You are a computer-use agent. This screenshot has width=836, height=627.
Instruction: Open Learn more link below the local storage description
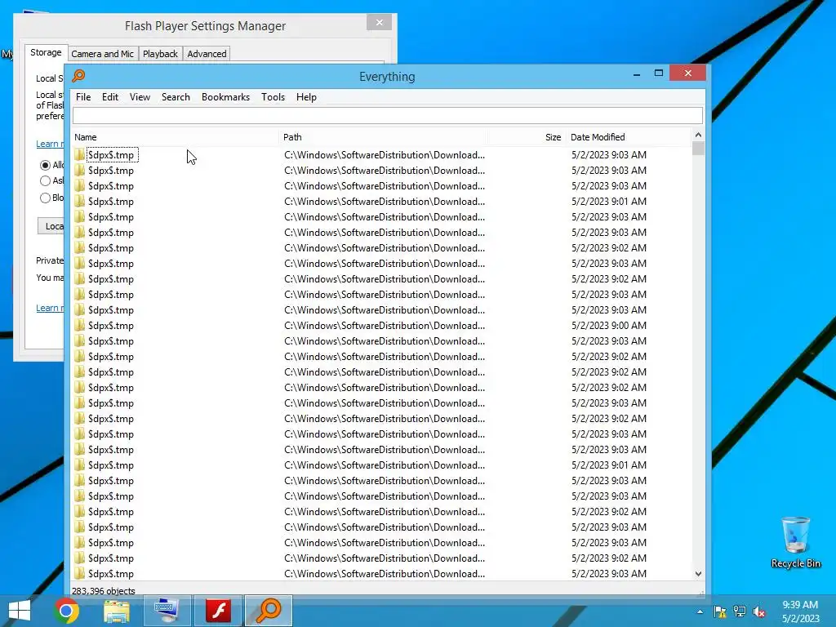(x=50, y=144)
